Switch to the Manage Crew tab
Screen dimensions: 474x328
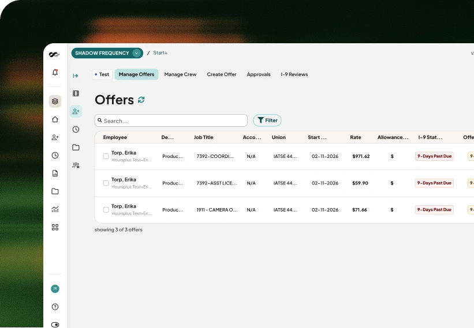click(180, 74)
